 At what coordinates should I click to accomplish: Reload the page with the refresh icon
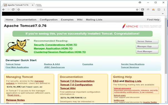[x=13, y=9]
